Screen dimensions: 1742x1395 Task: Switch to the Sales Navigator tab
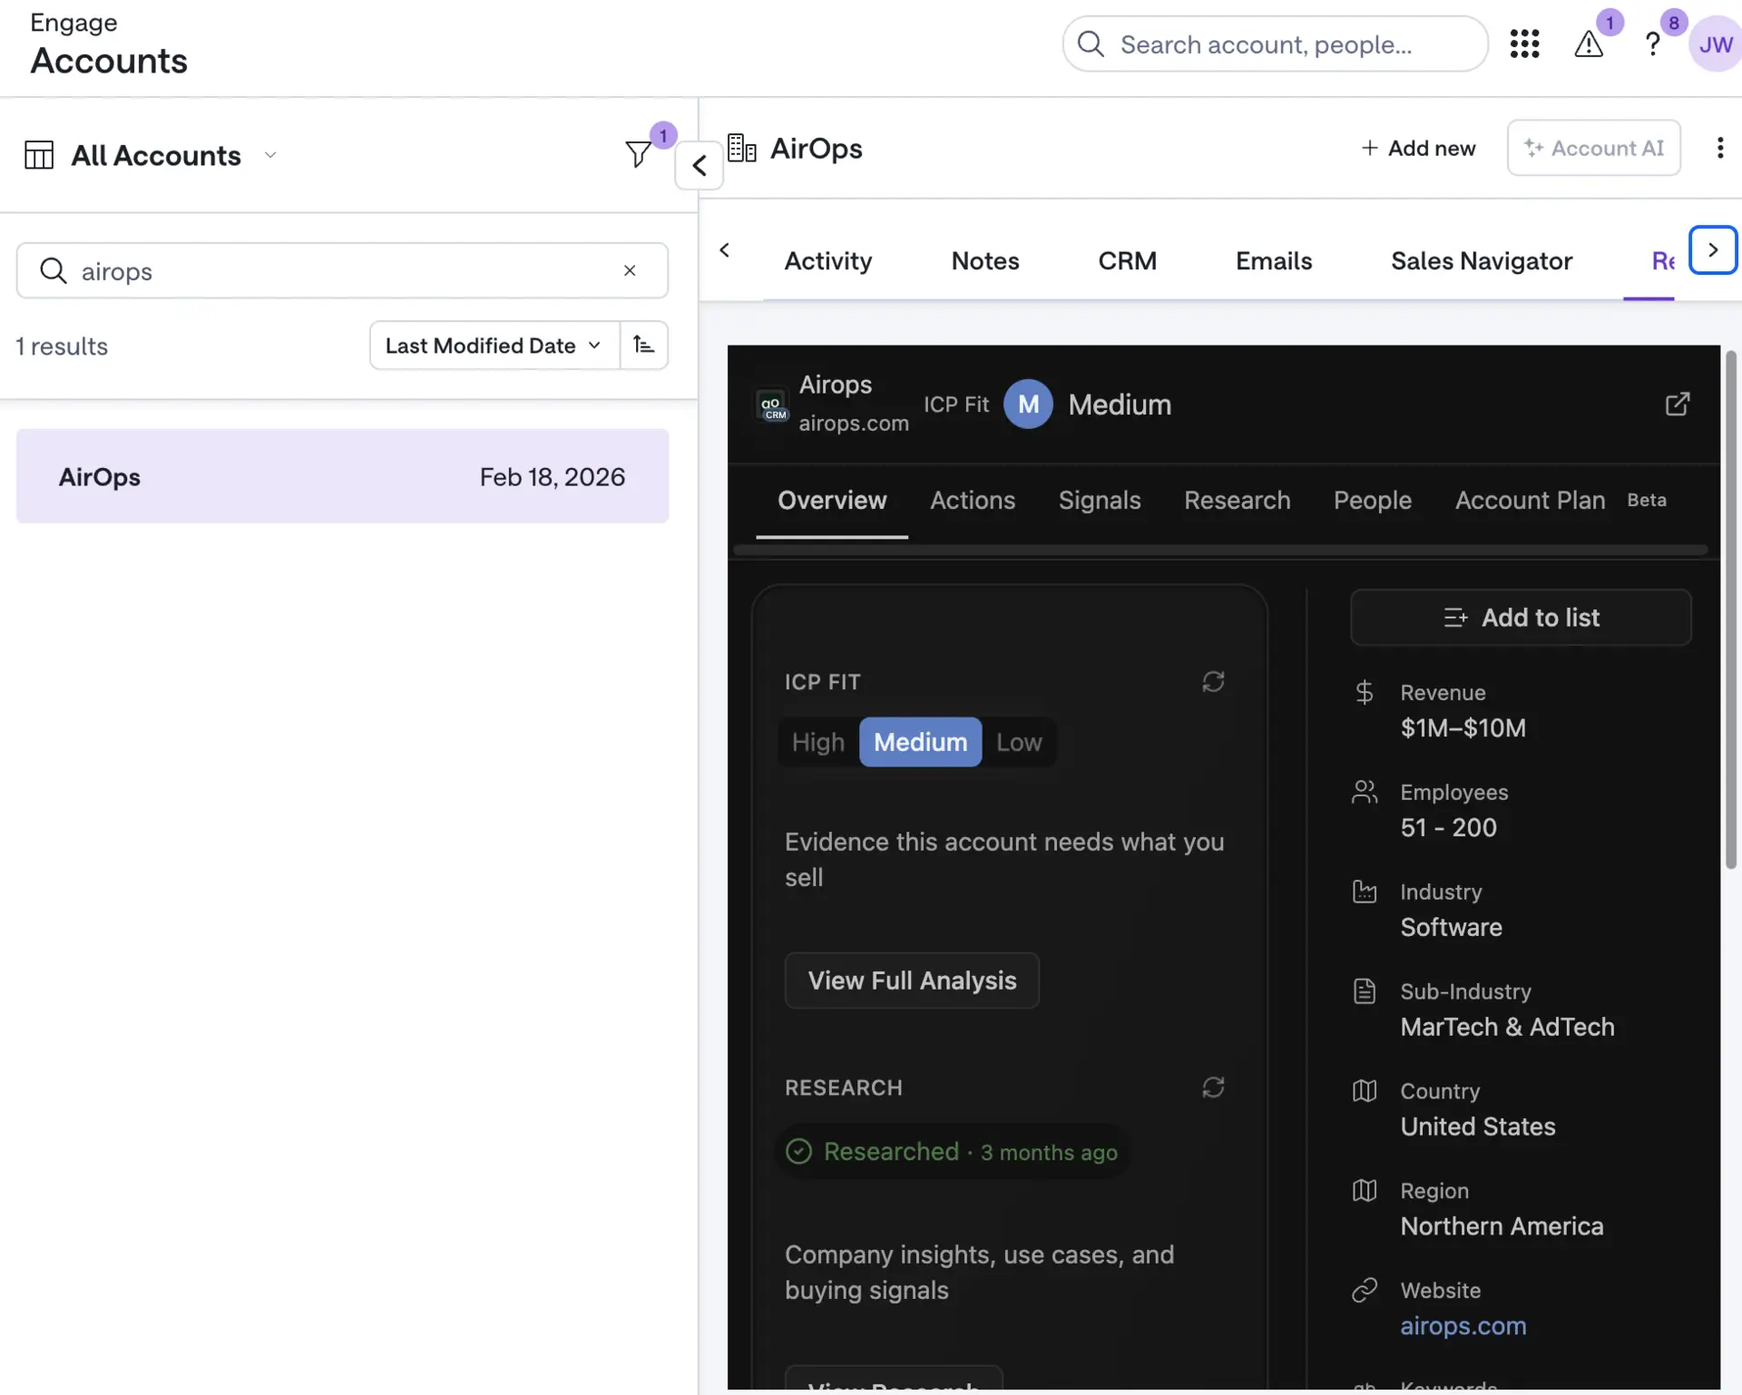click(x=1482, y=260)
